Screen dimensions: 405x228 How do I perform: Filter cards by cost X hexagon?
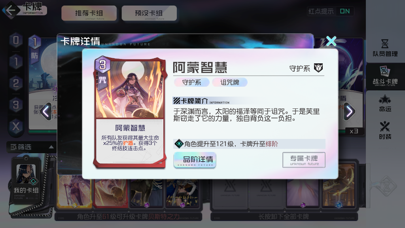[x=16, y=127]
